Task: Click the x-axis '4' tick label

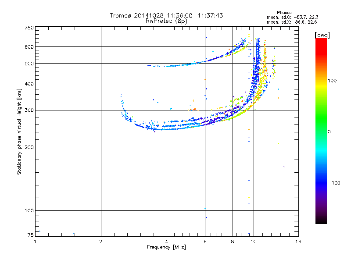Action: point(167,242)
